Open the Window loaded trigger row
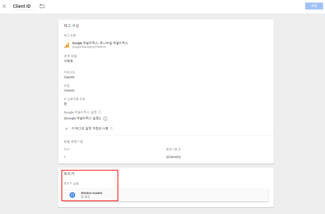Screen dimensions: 325x214 [x=166, y=195]
